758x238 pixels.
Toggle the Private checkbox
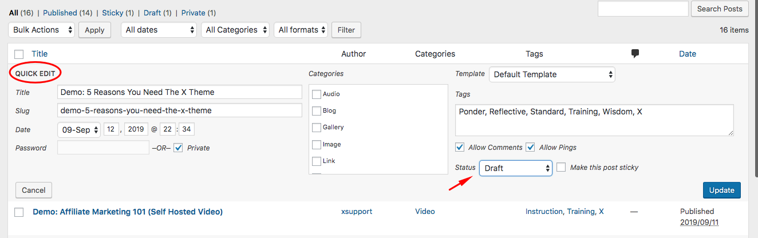pyautogui.click(x=179, y=148)
